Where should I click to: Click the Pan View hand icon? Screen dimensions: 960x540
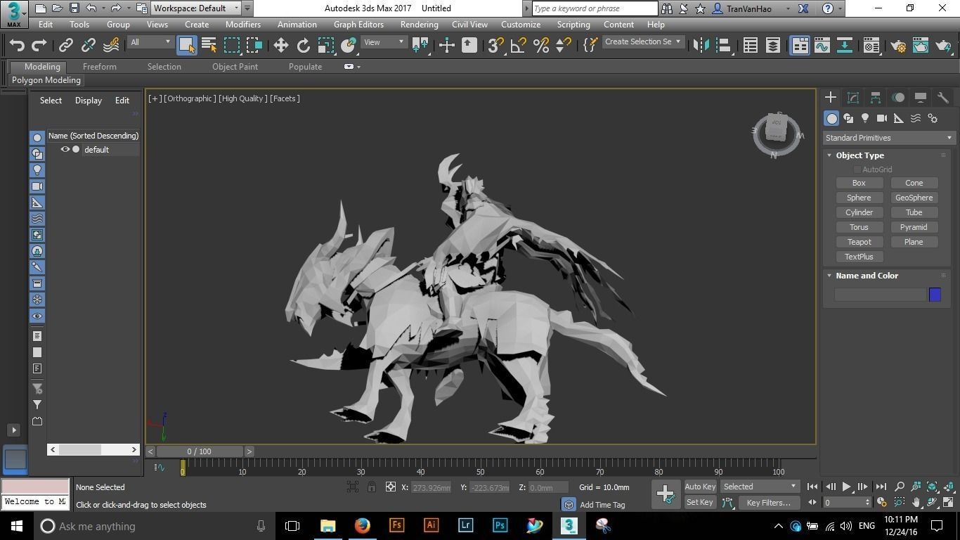click(x=916, y=502)
